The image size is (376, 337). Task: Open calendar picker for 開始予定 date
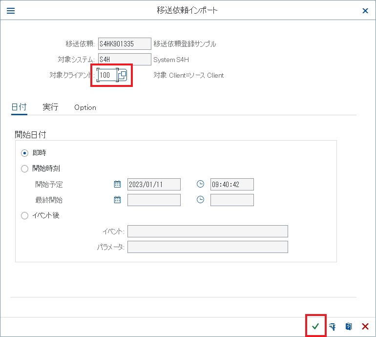click(x=117, y=184)
